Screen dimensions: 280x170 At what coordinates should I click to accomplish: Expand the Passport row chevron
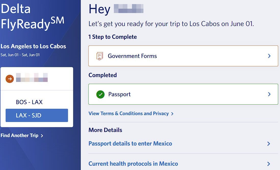[269, 94]
